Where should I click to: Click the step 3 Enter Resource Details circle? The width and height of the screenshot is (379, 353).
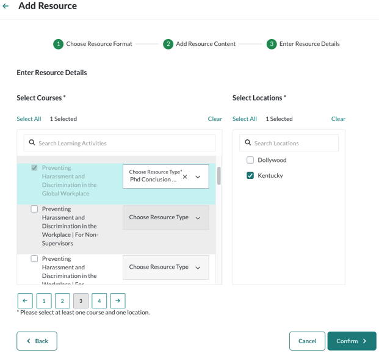pyautogui.click(x=272, y=44)
